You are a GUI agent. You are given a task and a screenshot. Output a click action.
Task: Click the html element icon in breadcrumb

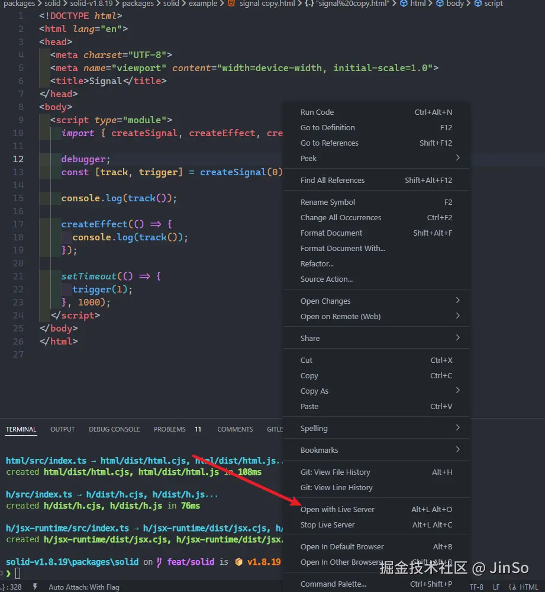point(404,4)
